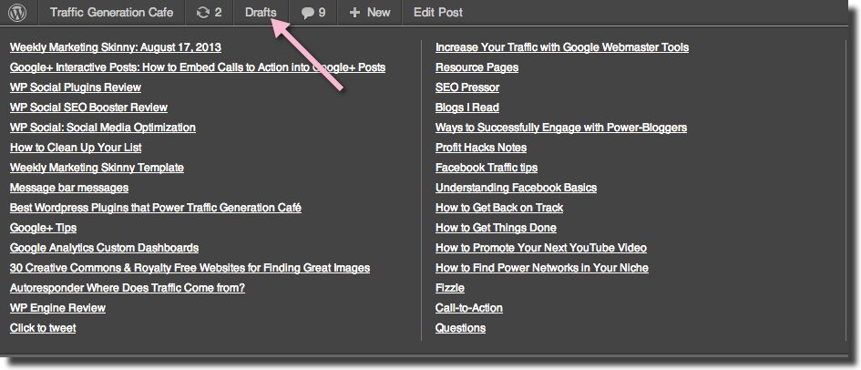The height and width of the screenshot is (370, 861).
Task: Open WP Social Plugins Review draft
Action: [x=76, y=87]
